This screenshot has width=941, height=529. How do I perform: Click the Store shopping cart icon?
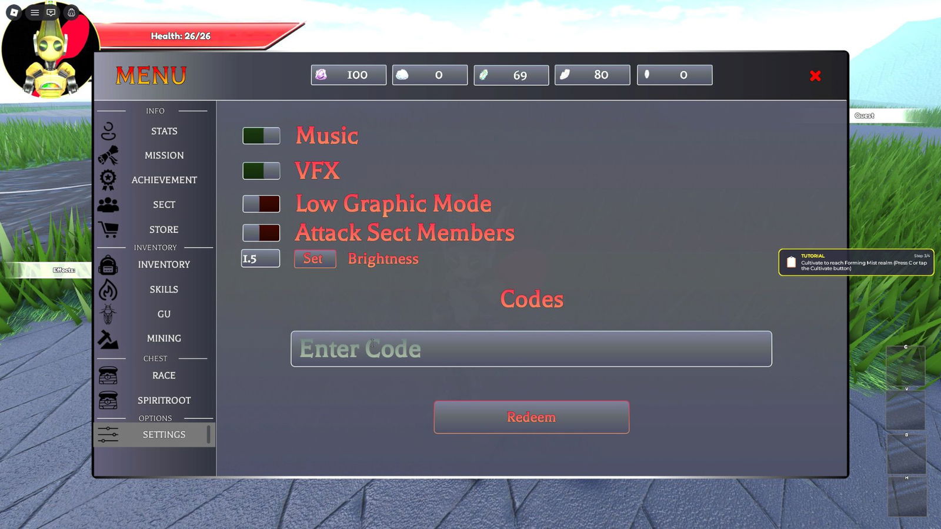point(108,229)
